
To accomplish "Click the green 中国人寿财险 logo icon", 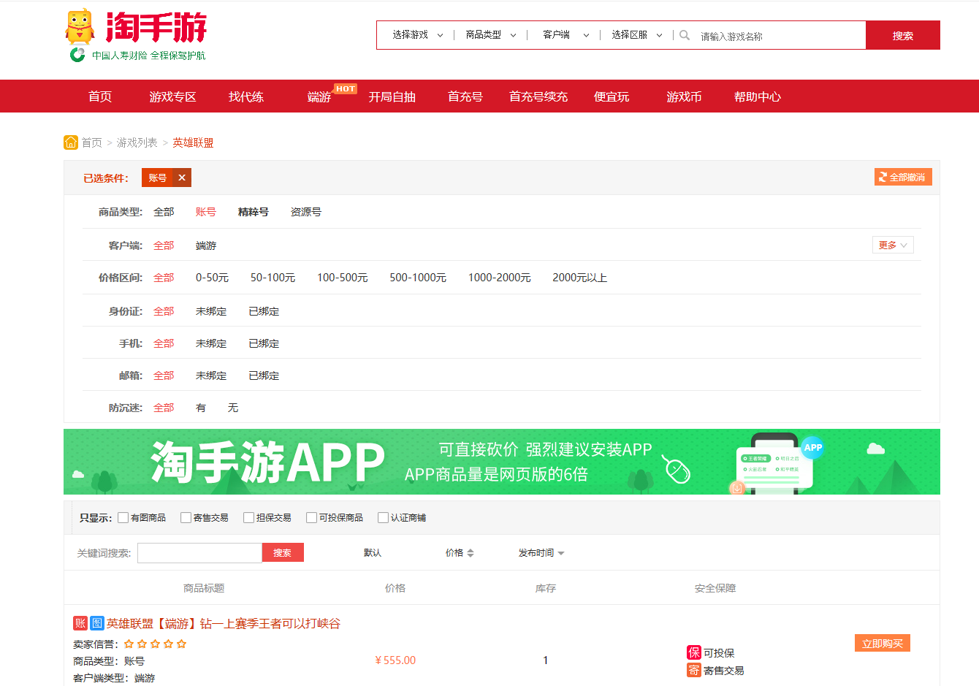I will (x=77, y=55).
